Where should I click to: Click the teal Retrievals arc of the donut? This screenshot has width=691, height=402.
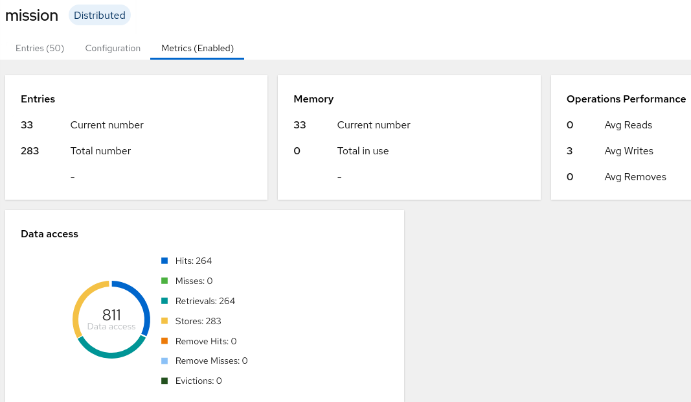[x=111, y=353]
